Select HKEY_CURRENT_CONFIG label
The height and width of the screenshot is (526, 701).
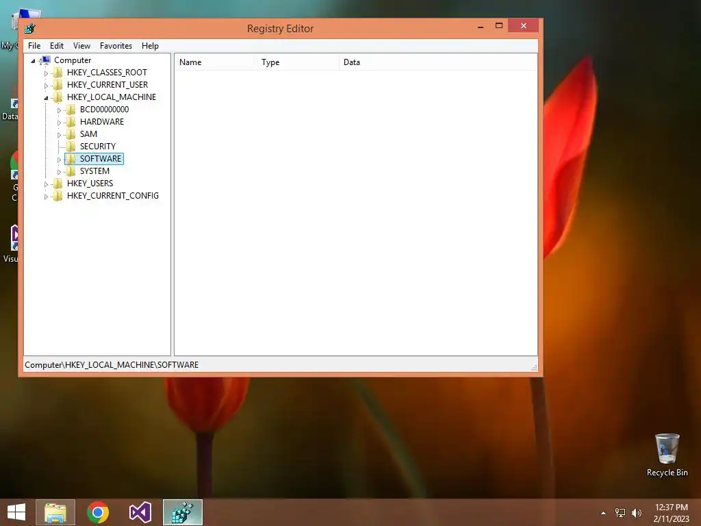[x=113, y=195]
